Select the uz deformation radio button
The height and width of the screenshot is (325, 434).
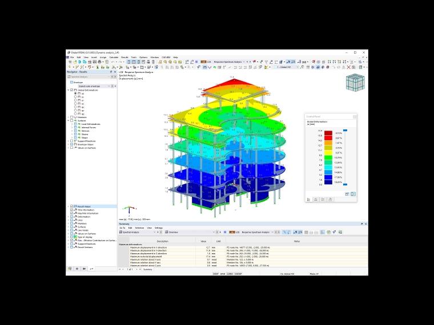click(x=75, y=104)
